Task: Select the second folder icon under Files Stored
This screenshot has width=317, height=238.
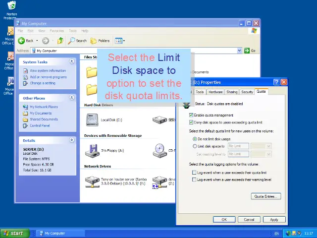Action: click(x=92, y=90)
